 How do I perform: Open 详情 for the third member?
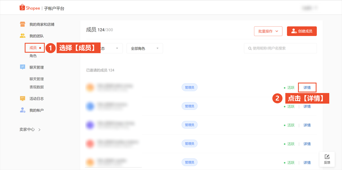[307, 125]
